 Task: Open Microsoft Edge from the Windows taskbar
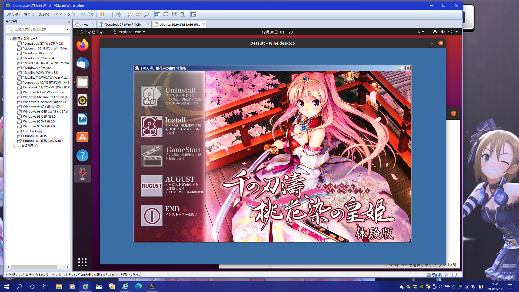click(138, 287)
